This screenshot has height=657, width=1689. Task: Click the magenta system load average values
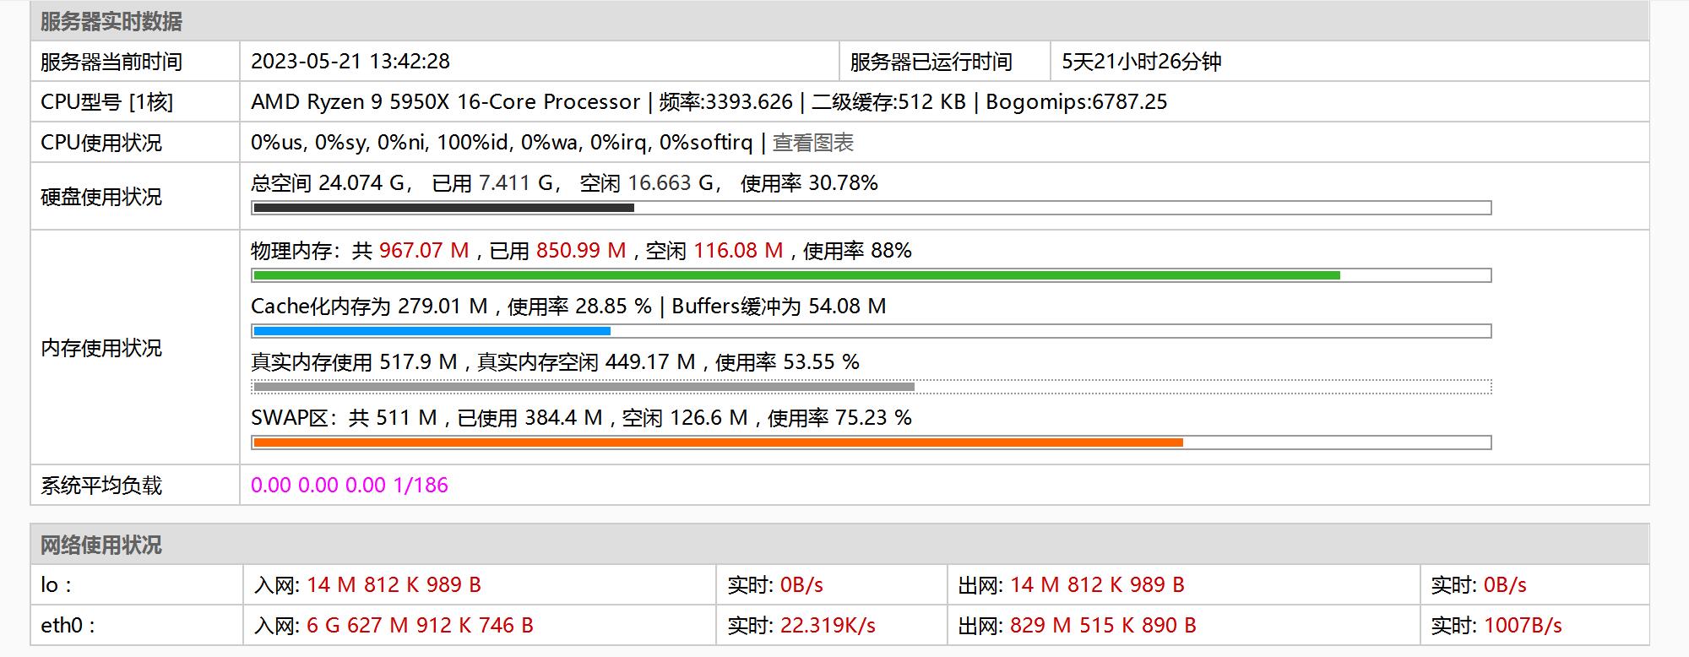pos(350,486)
